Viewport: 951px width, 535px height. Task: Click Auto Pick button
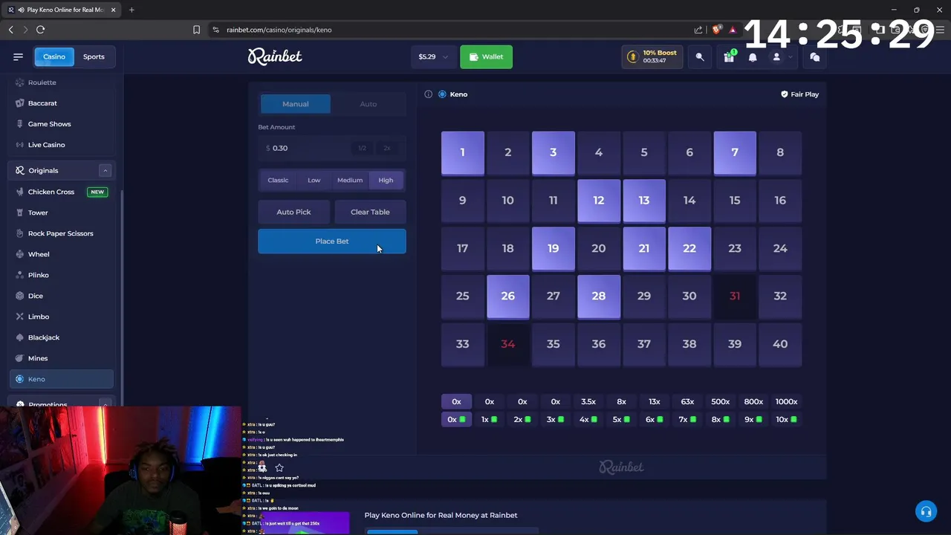click(293, 212)
